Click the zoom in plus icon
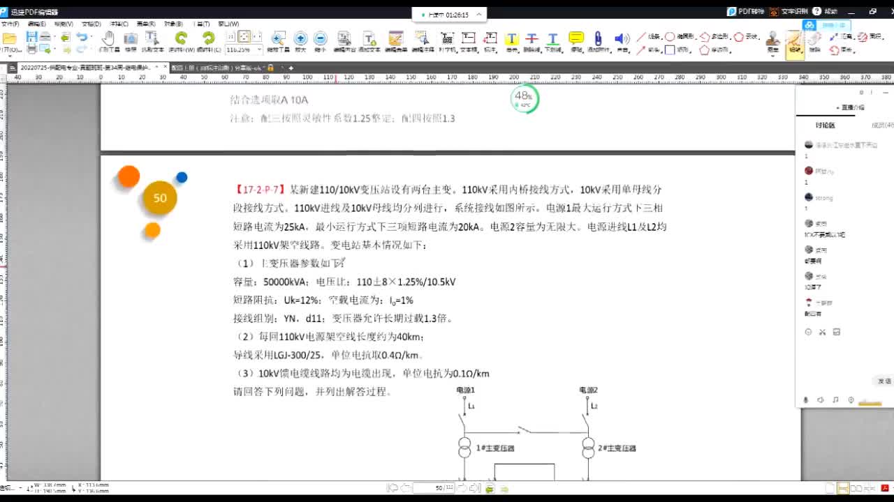Image resolution: width=894 pixels, height=502 pixels. [300, 38]
